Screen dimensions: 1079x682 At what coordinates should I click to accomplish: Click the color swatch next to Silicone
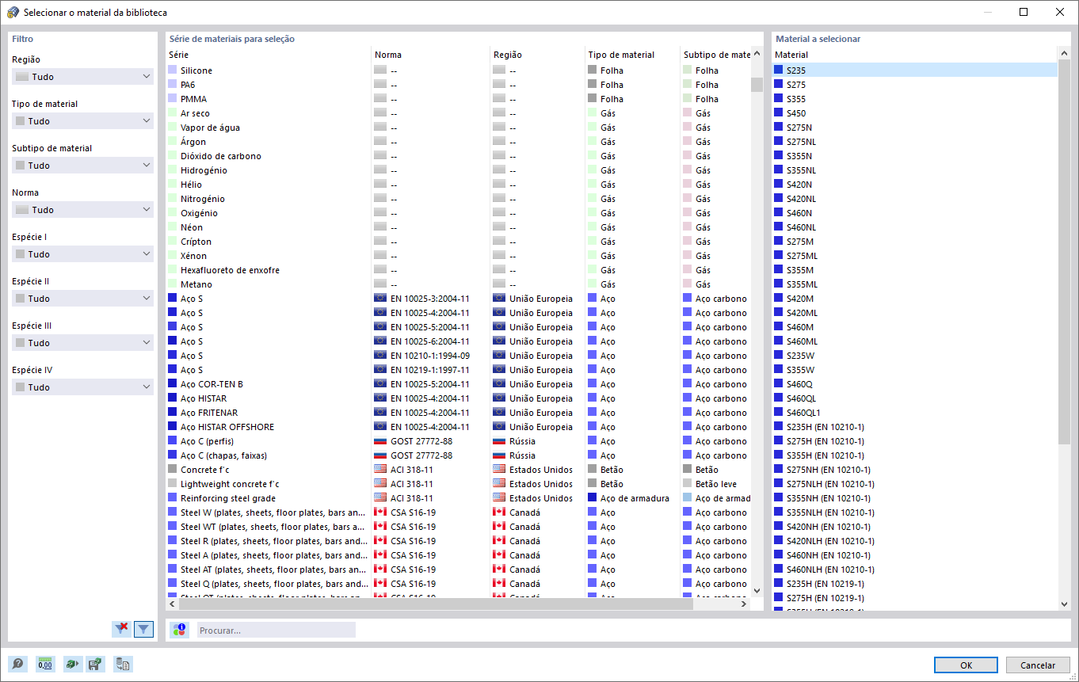173,70
